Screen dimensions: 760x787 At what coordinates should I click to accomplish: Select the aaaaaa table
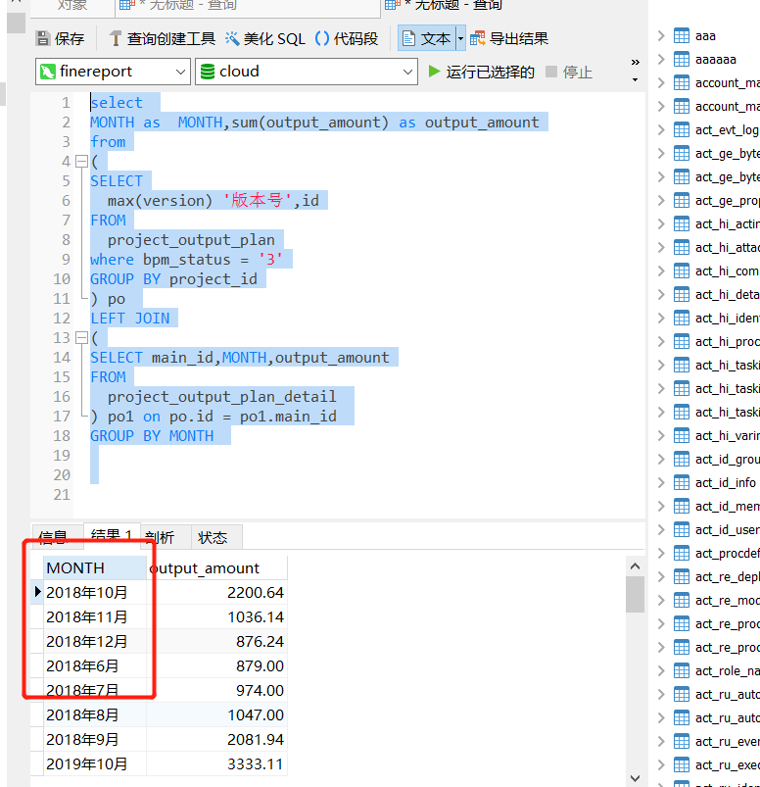[x=716, y=59]
